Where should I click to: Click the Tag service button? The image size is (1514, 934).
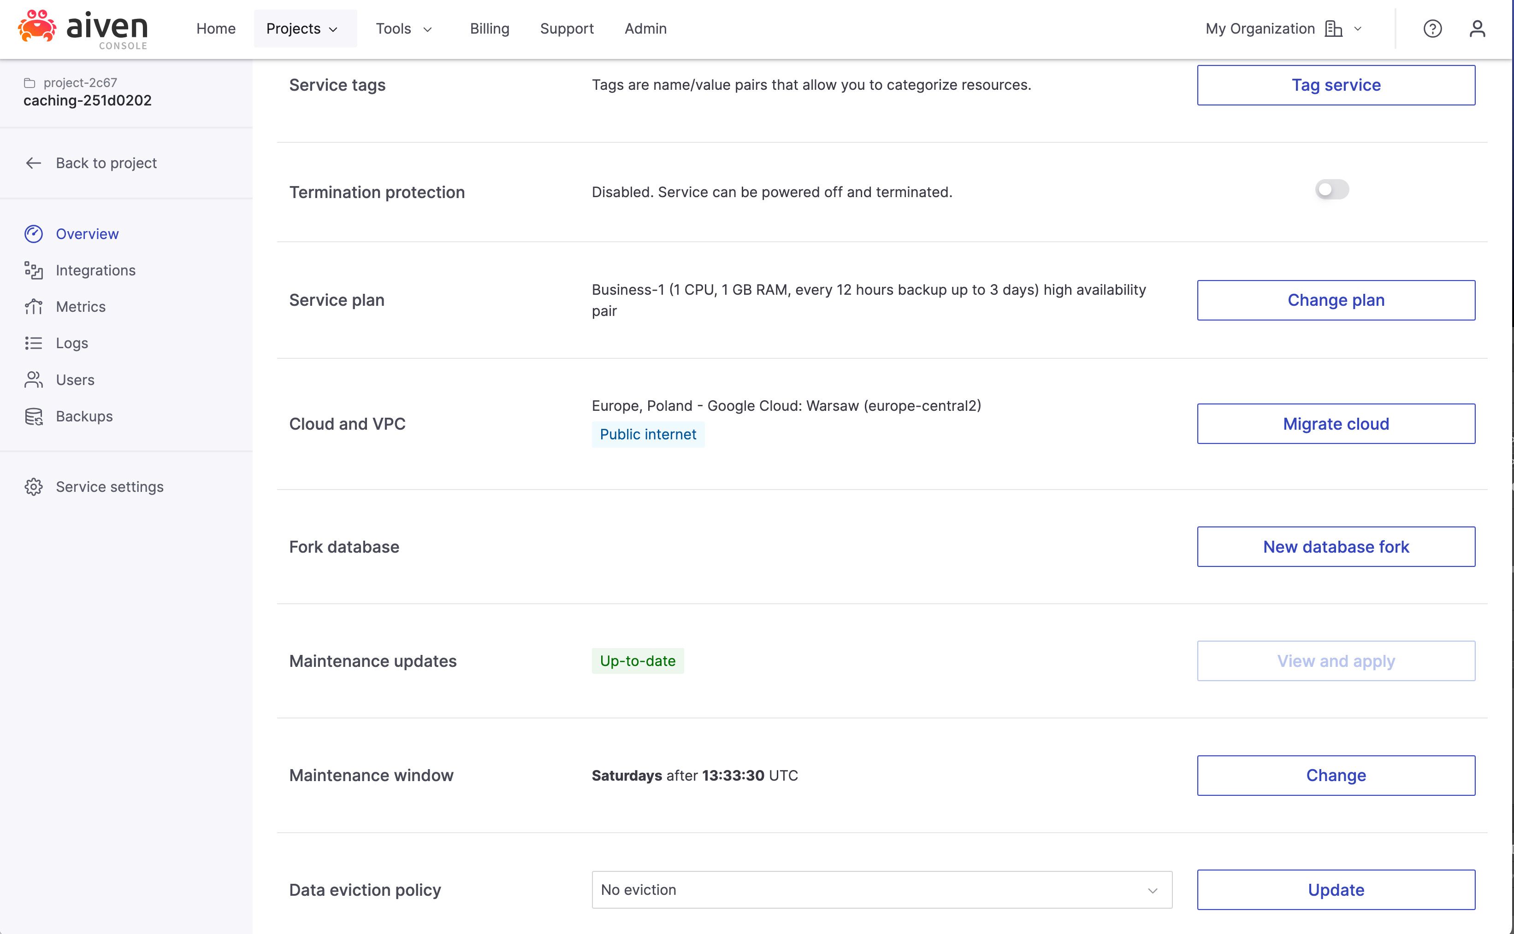[1336, 85]
